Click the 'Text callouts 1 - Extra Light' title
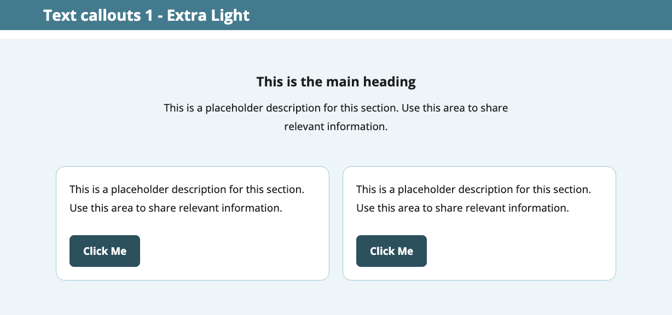The height and width of the screenshot is (315, 672). pyautogui.click(x=146, y=15)
